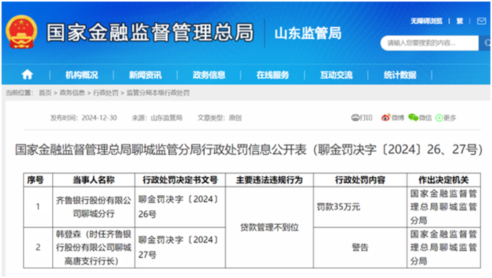492x278 pixels.
Task: Open the 在线服务 navigation menu
Action: 272,75
